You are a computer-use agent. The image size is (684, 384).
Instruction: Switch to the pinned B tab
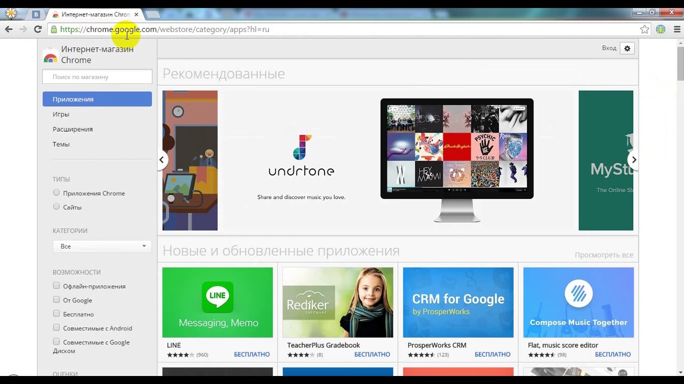[36, 14]
